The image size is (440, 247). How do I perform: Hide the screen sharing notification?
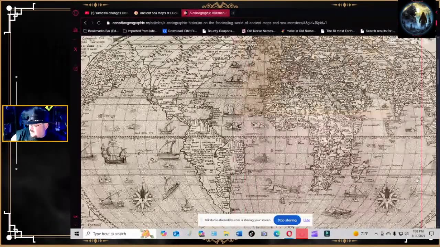pos(307,220)
